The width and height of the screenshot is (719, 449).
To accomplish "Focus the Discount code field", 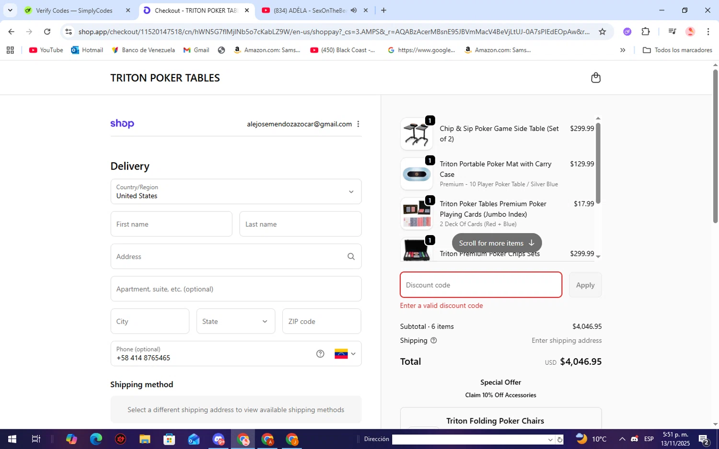I will point(481,285).
